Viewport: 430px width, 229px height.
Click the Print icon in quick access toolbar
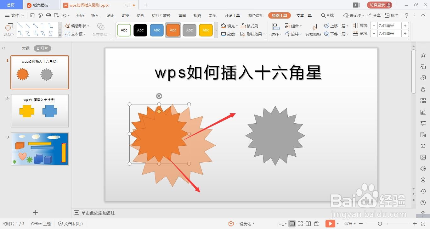(48, 15)
